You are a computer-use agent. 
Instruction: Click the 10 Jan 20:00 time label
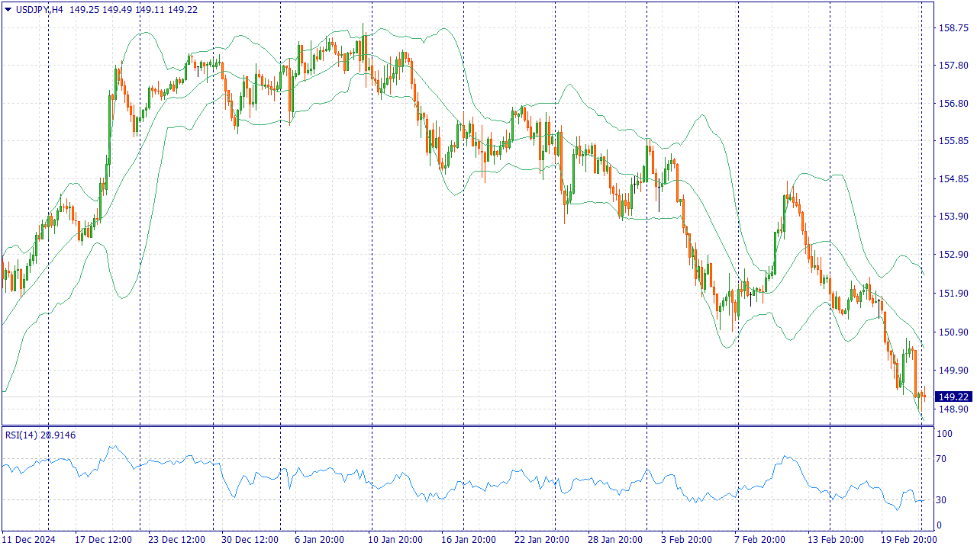click(x=394, y=540)
